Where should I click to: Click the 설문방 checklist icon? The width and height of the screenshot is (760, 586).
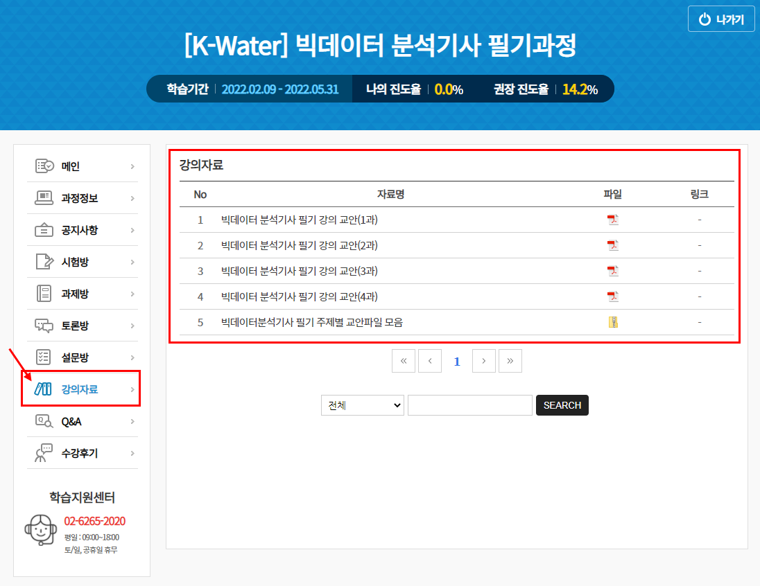(44, 357)
